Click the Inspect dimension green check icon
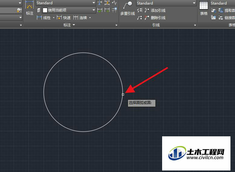The height and width of the screenshot is (172, 235). click(x=100, y=10)
